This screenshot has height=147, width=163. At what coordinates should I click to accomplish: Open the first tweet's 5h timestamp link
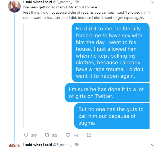click(77, 2)
